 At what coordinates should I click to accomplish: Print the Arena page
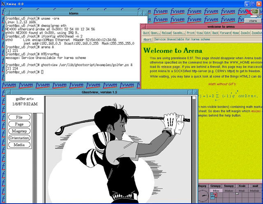[191, 33]
